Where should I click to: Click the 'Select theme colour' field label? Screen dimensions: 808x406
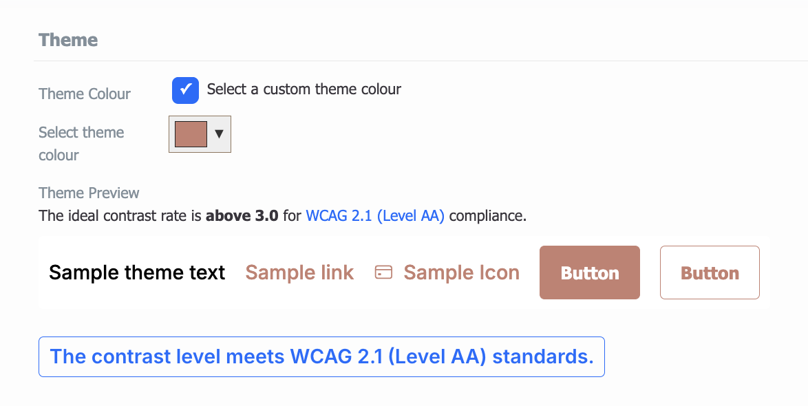point(81,143)
